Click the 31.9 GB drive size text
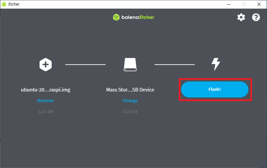 (x=130, y=111)
